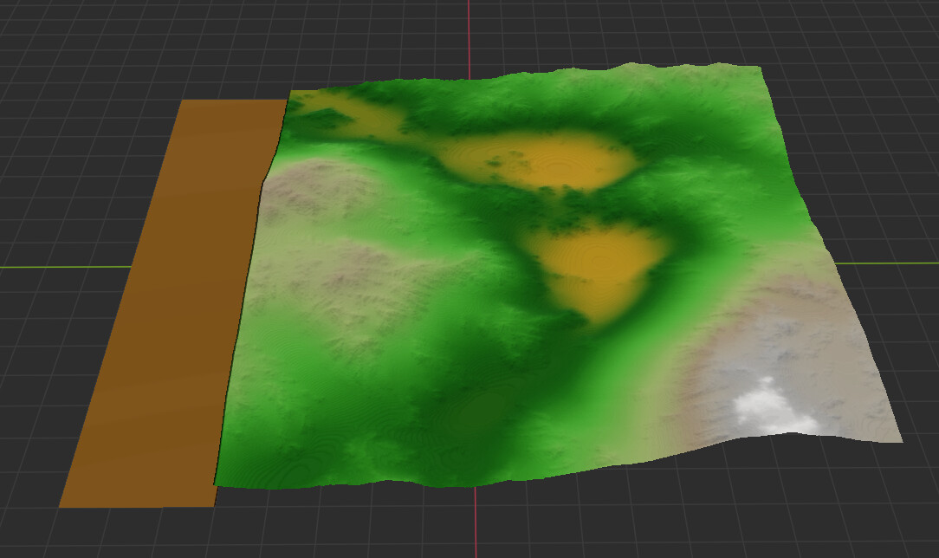Image resolution: width=939 pixels, height=558 pixels.
Task: Click the terrain's bottom-left corner by brown plane
Action: pos(217,482)
